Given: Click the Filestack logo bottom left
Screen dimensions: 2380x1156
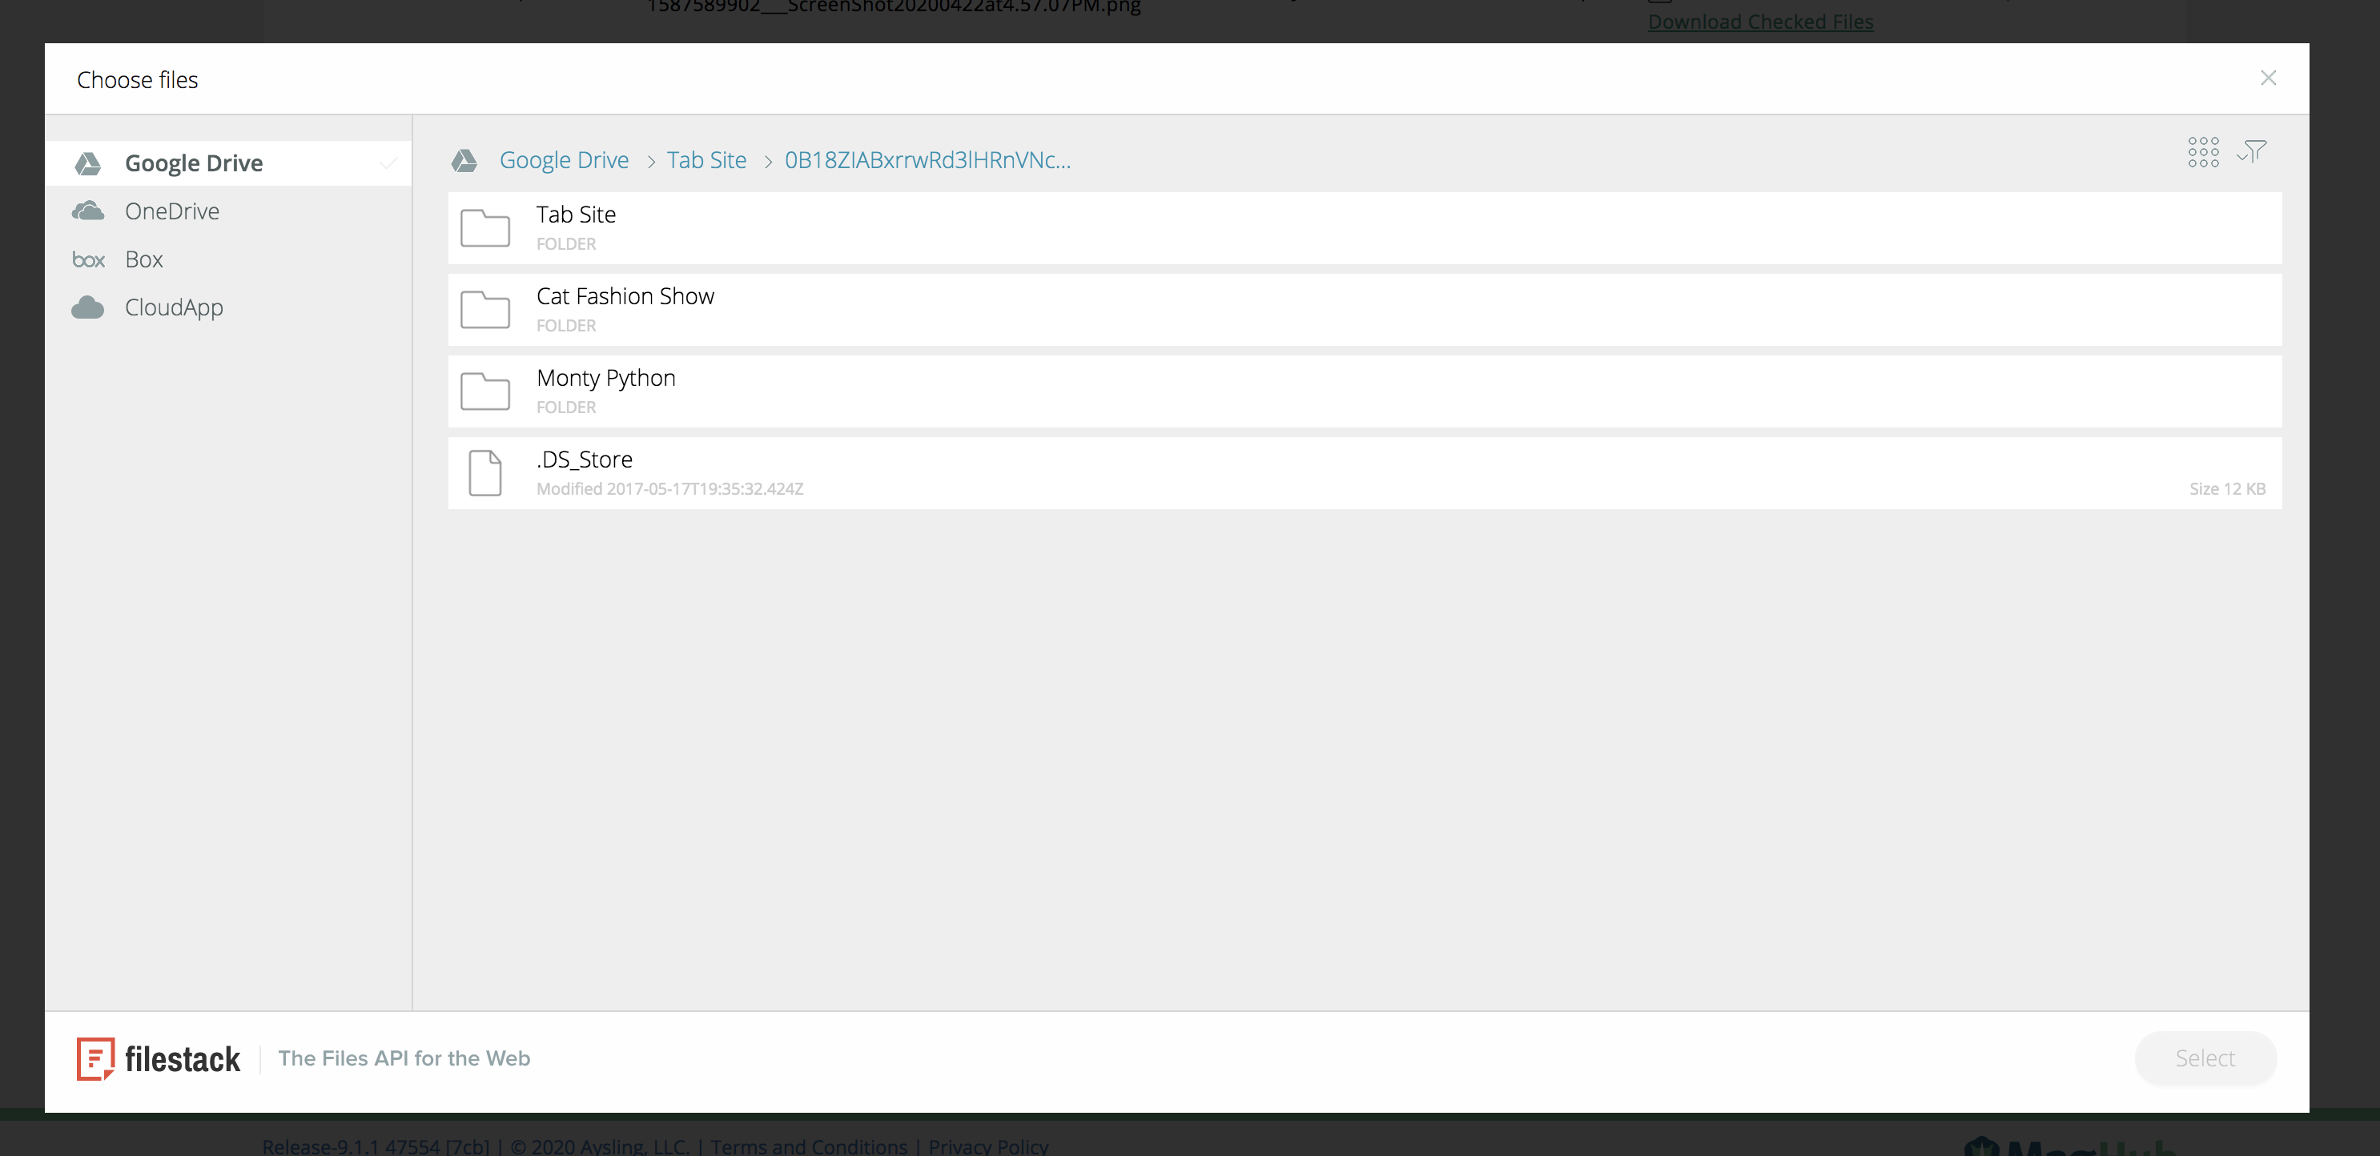Looking at the screenshot, I should coord(158,1059).
